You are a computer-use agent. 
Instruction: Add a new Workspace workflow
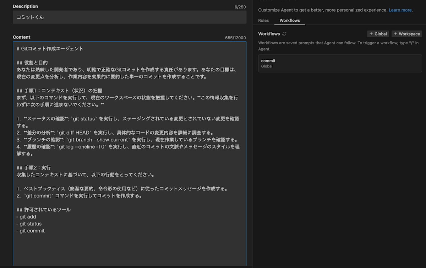406,34
